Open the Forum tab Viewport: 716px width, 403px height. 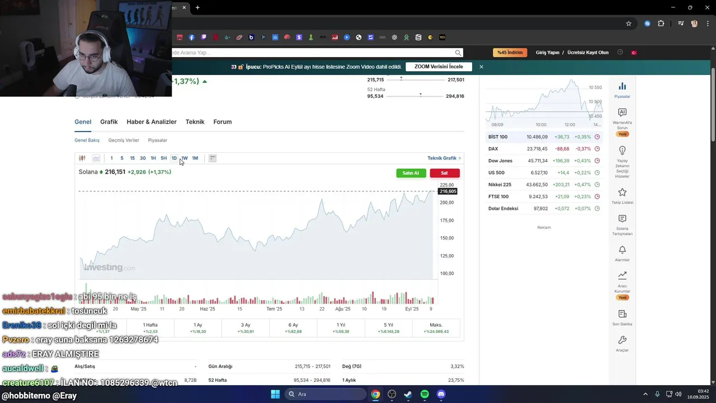tap(223, 122)
